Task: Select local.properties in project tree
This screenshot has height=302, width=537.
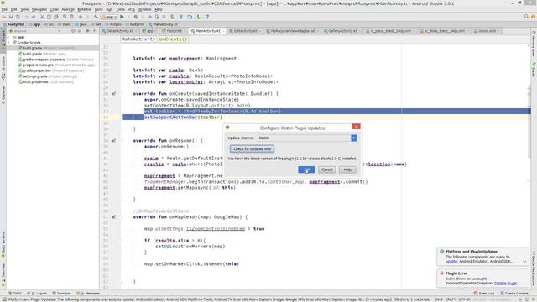Action: point(46,82)
